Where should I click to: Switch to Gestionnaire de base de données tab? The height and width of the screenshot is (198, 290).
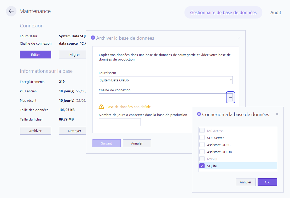click(x=223, y=12)
